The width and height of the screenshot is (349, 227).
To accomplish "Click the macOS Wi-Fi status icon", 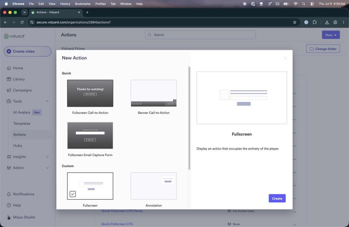I will tap(295, 4).
